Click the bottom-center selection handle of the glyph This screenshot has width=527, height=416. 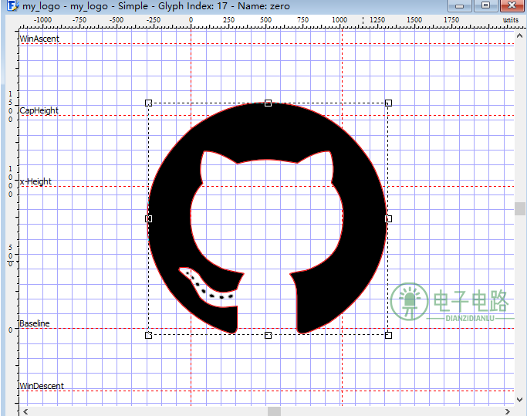(268, 335)
